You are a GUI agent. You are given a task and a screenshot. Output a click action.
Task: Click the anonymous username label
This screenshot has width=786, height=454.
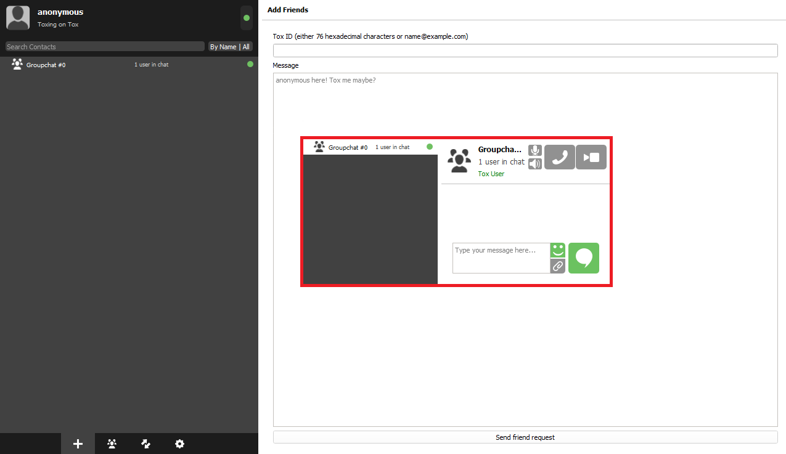pos(60,12)
